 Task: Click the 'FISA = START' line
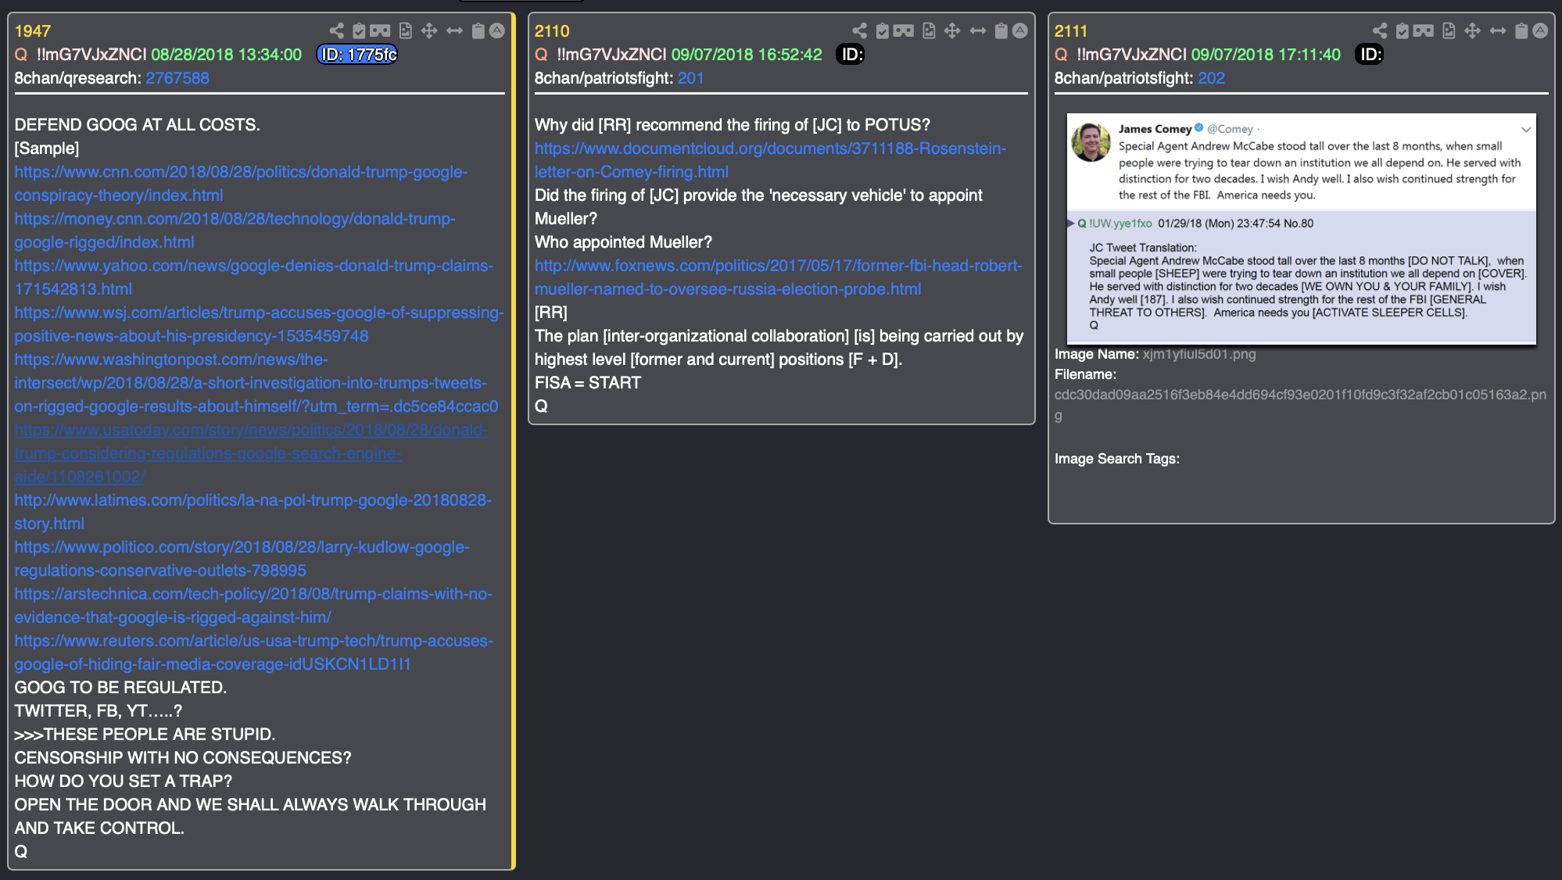tap(588, 383)
